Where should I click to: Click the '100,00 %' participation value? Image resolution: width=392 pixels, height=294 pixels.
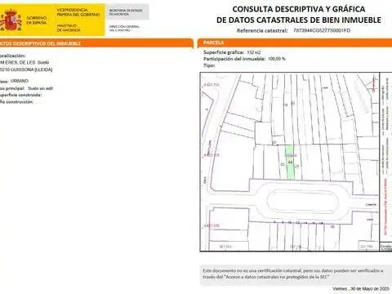click(x=277, y=59)
